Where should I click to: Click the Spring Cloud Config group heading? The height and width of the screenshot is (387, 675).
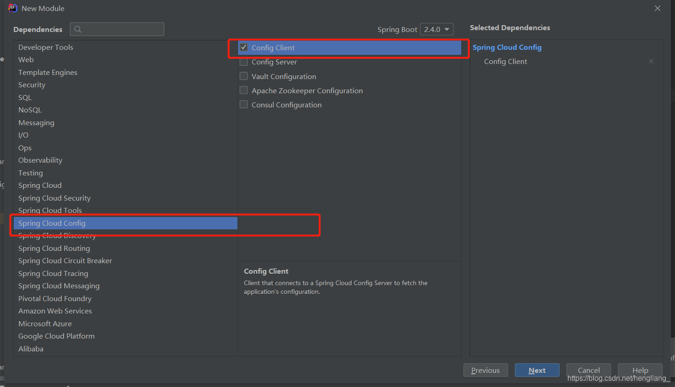507,47
